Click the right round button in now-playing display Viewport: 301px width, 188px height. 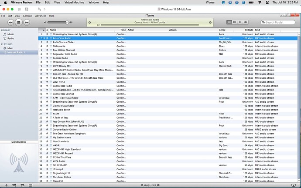pyautogui.click(x=210, y=22)
